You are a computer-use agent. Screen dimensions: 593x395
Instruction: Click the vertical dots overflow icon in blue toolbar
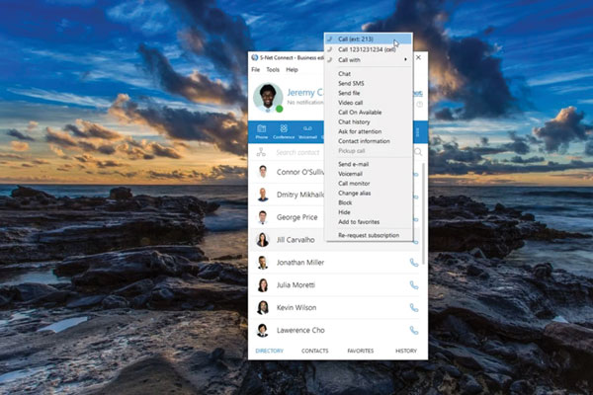[417, 132]
